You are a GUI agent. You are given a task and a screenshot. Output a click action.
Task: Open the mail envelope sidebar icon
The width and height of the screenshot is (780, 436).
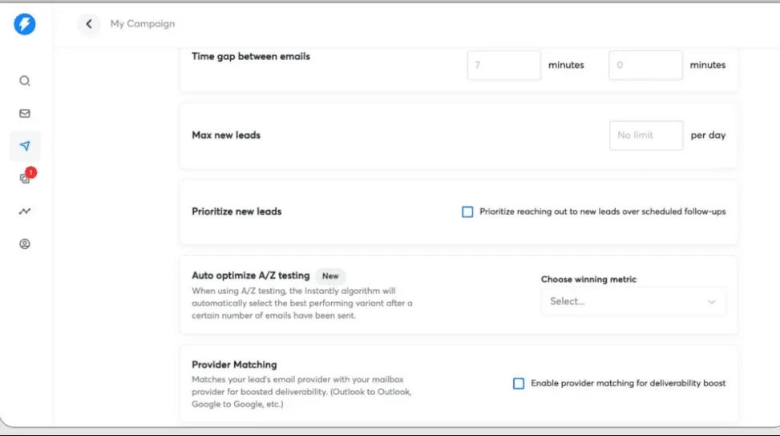pos(25,114)
